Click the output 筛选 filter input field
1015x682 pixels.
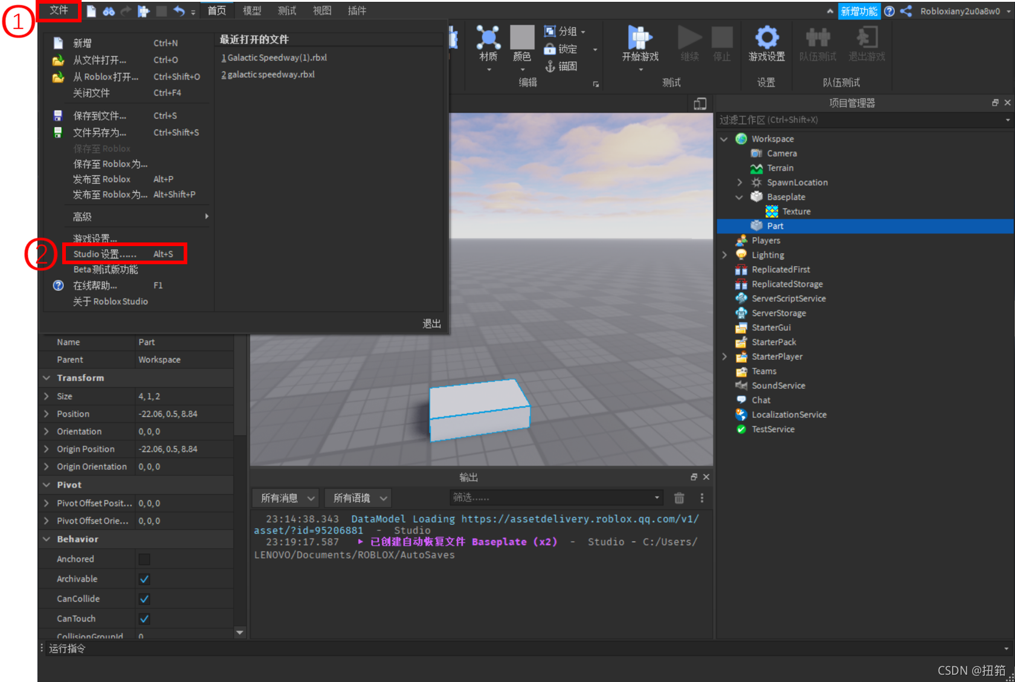point(556,498)
